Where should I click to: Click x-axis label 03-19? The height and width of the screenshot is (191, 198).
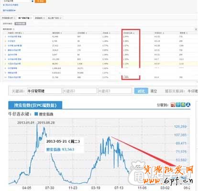96,188
